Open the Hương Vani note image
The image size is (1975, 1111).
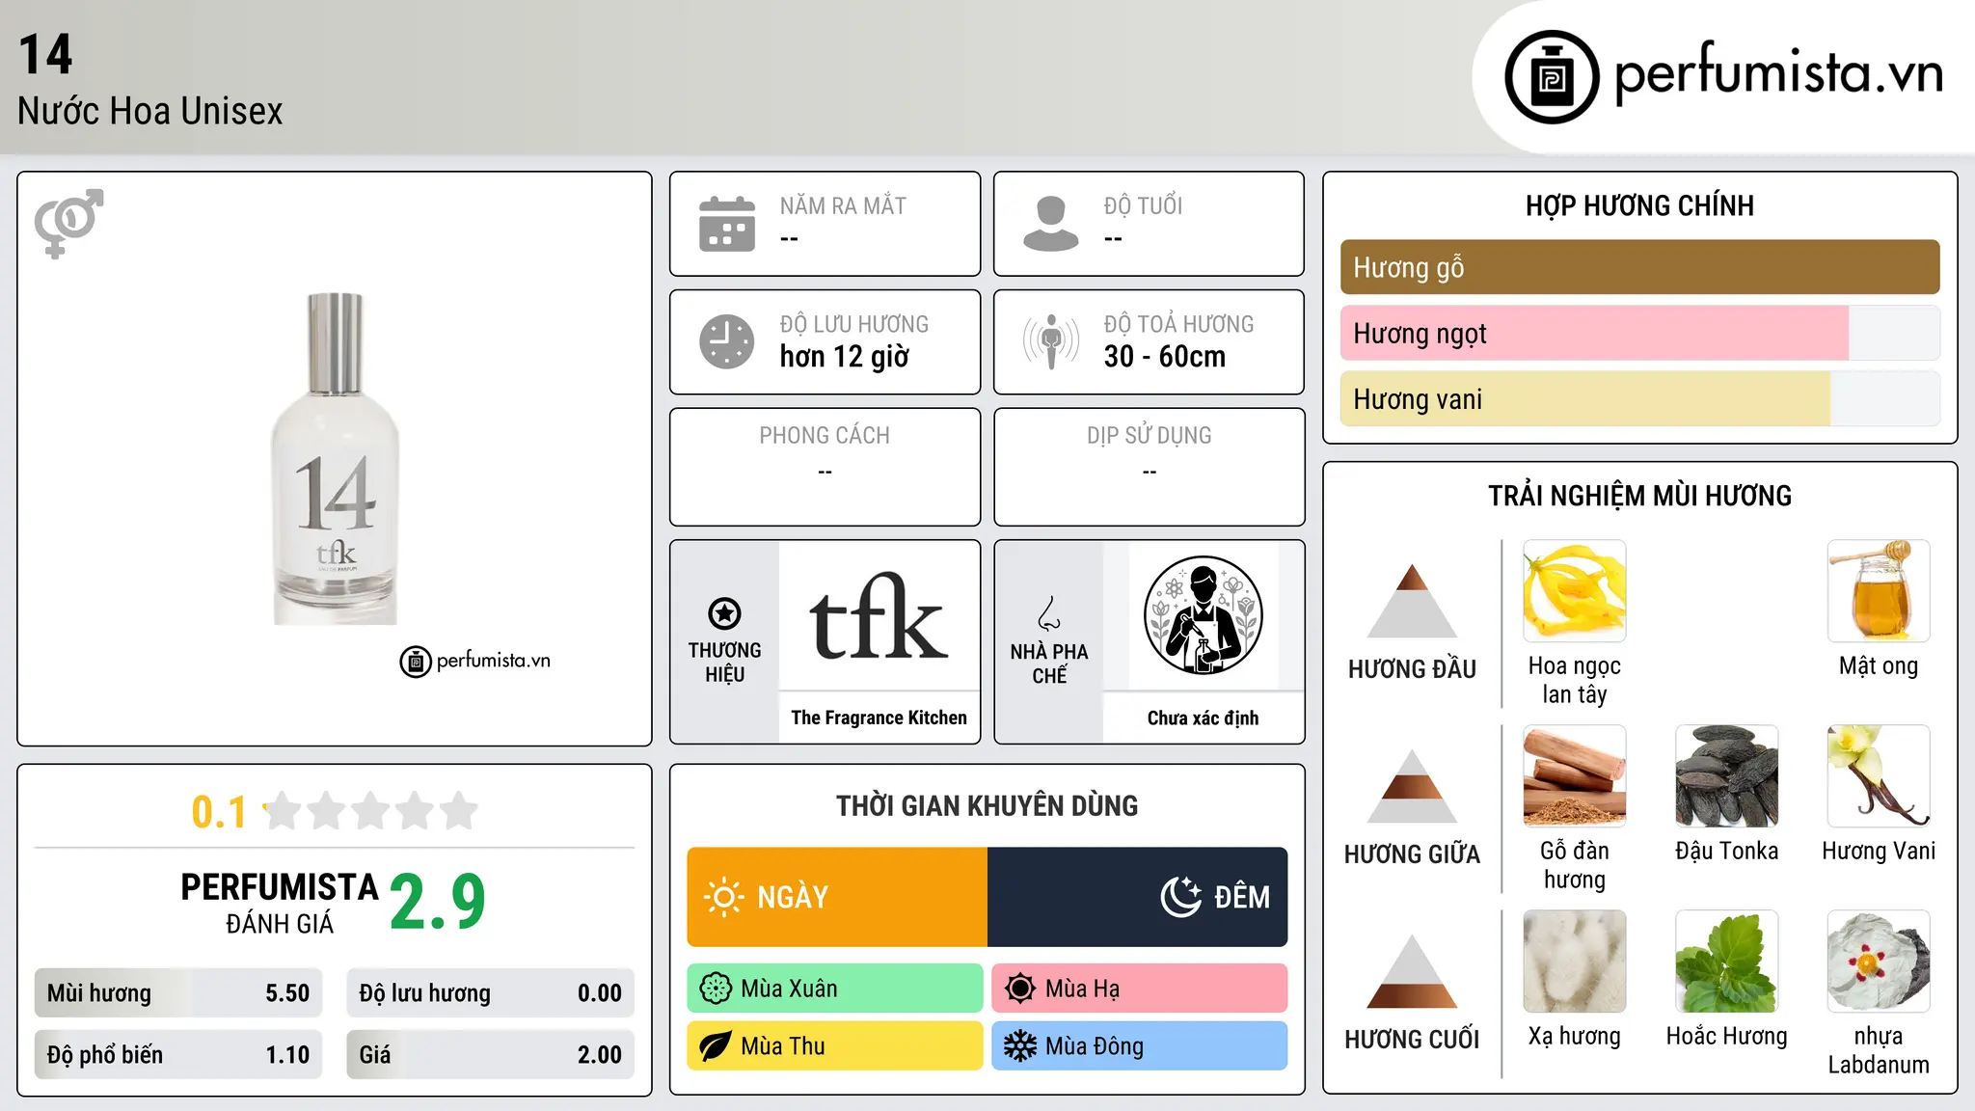point(1879,776)
